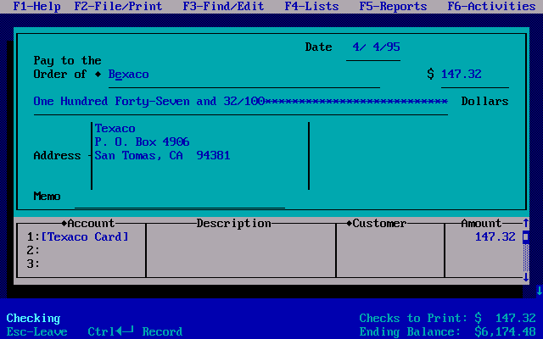The height and width of the screenshot is (339, 543).
Task: Open the F2-File/Print menu
Action: pyautogui.click(x=118, y=6)
